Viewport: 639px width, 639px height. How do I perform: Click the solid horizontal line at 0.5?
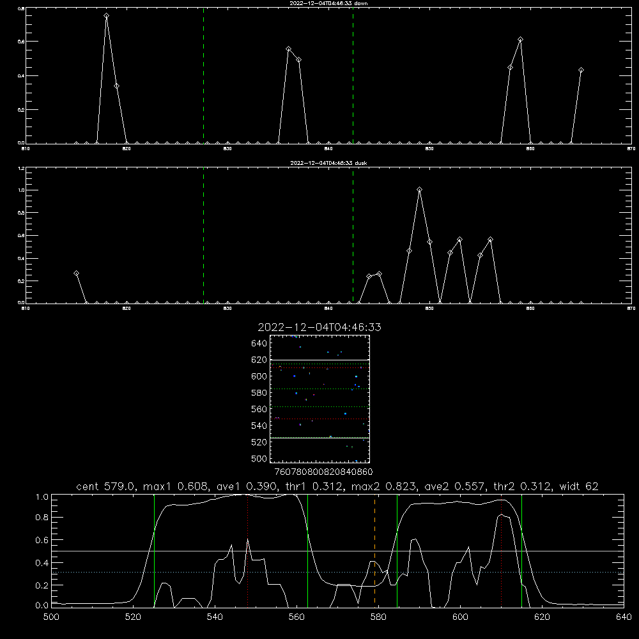point(337,551)
